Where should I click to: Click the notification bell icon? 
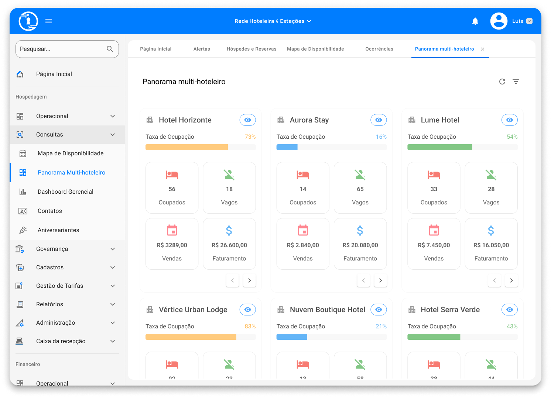pos(475,21)
